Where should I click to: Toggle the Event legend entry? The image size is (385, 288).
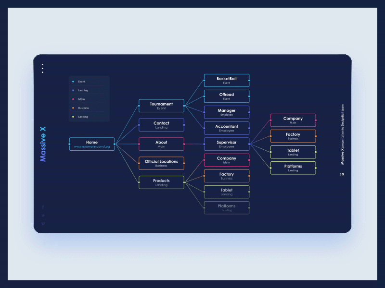tap(81, 82)
